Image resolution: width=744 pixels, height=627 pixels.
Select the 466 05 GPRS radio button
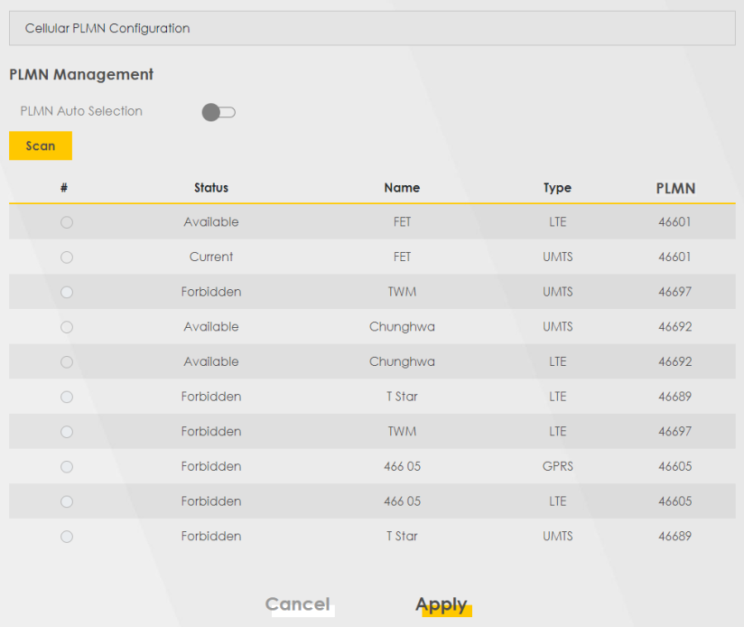tap(67, 467)
